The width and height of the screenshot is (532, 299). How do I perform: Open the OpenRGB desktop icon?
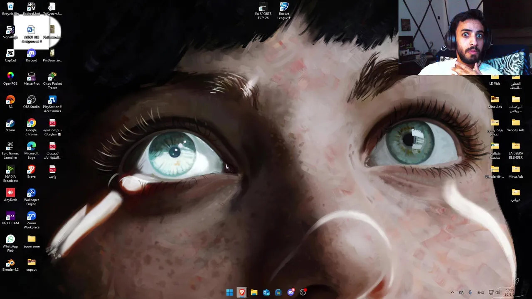click(10, 78)
